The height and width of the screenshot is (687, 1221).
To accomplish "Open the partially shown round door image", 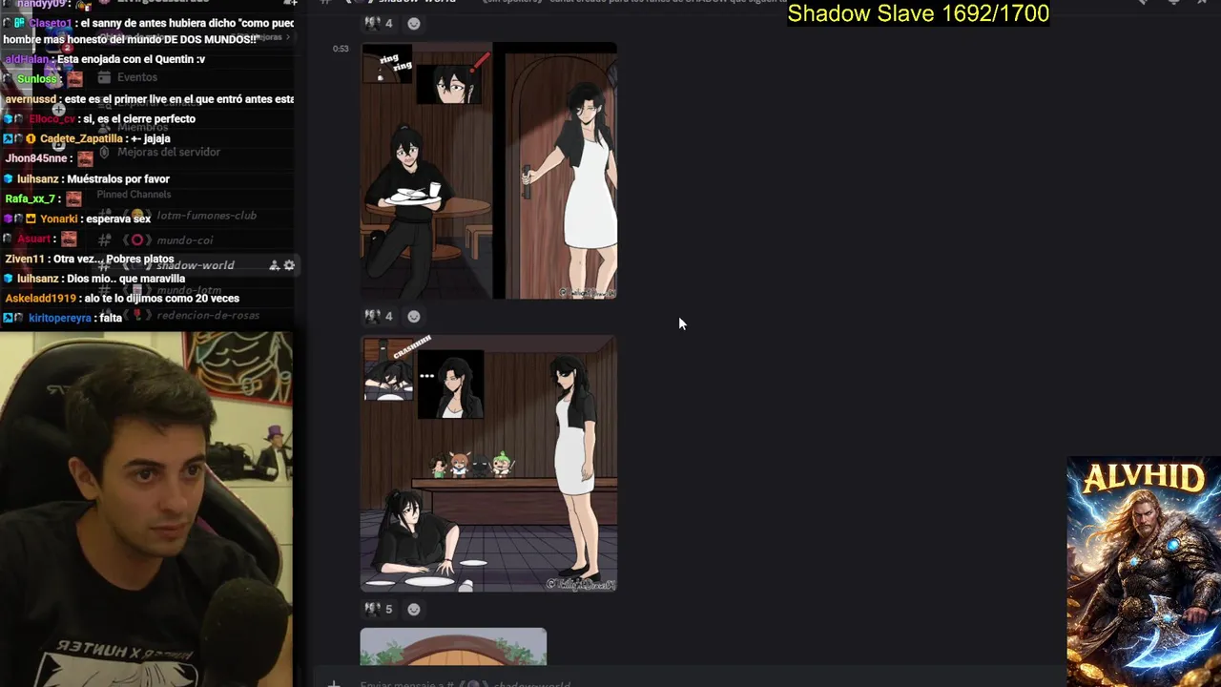I will (453, 646).
